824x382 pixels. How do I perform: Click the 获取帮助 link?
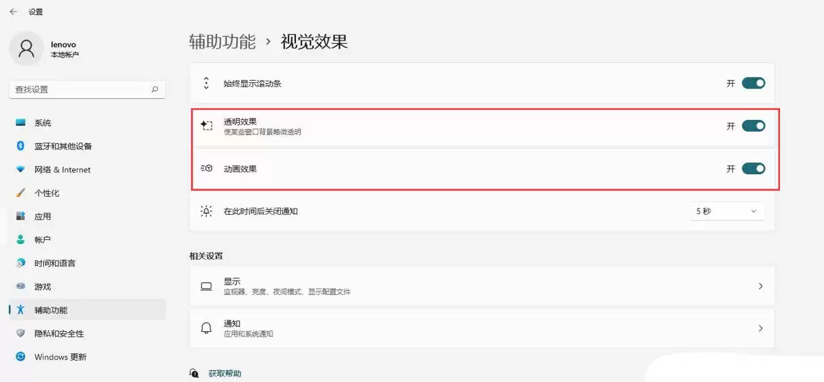click(225, 374)
